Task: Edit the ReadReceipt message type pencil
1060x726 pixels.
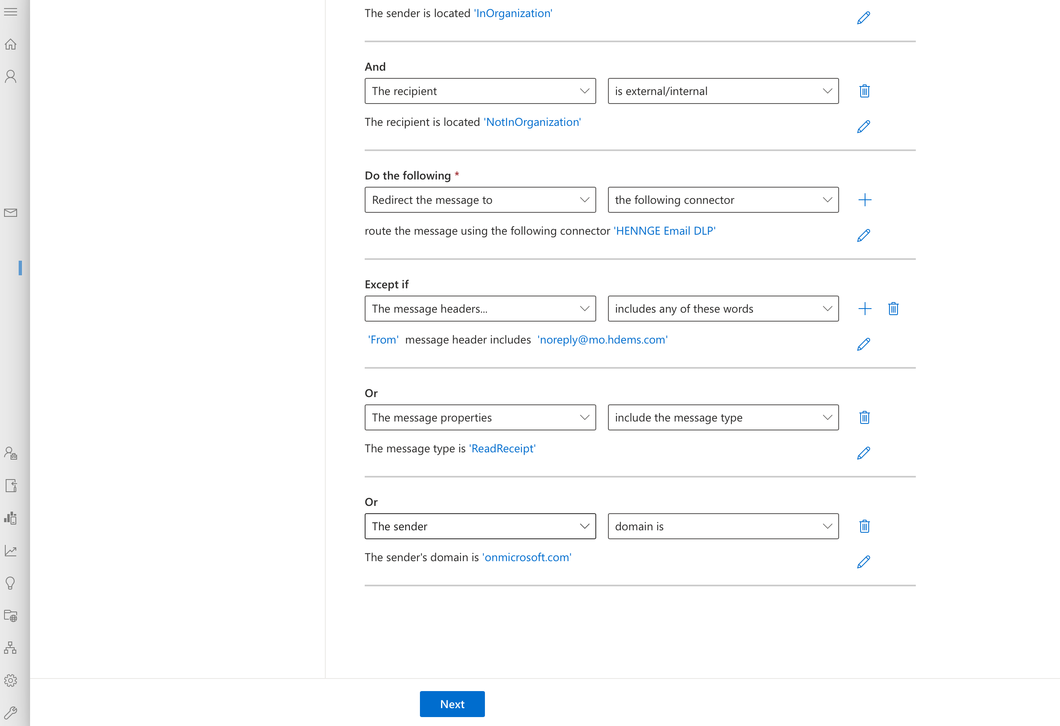Action: click(863, 453)
